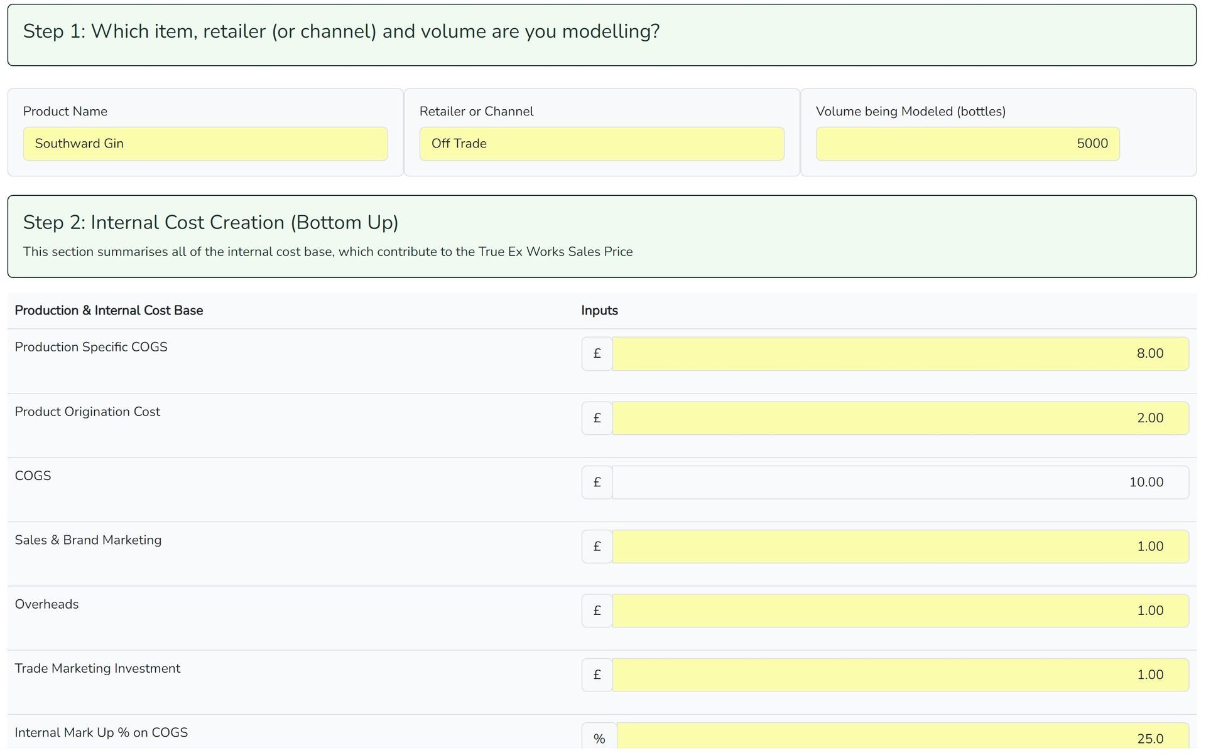Click the 'Production Specific COGS' row label
Image resolution: width=1206 pixels, height=753 pixels.
(91, 347)
